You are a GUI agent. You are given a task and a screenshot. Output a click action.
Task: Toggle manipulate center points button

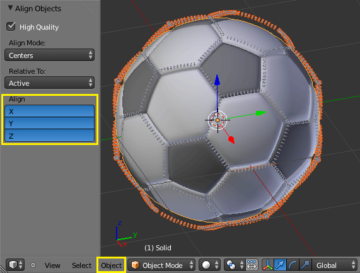click(252, 265)
